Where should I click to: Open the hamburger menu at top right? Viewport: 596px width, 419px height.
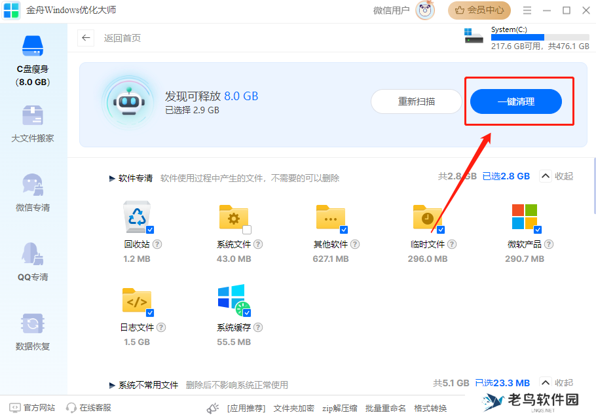coord(527,10)
